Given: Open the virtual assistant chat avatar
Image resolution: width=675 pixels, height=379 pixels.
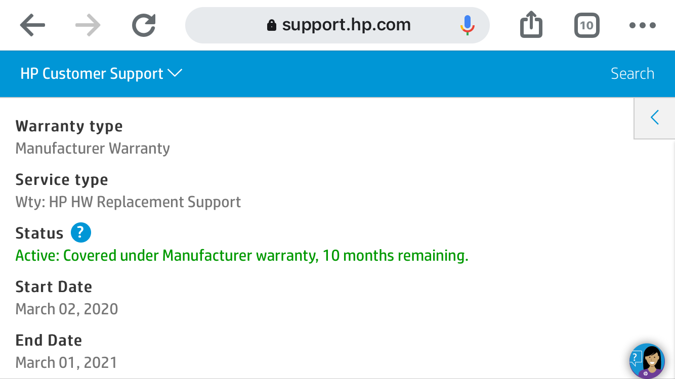Looking at the screenshot, I should coord(647,361).
